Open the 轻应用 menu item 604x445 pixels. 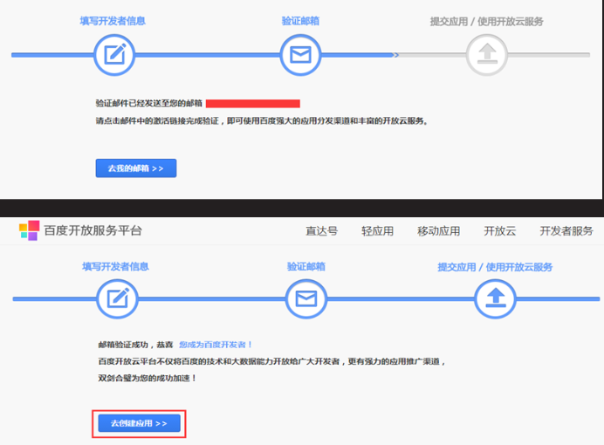point(377,231)
